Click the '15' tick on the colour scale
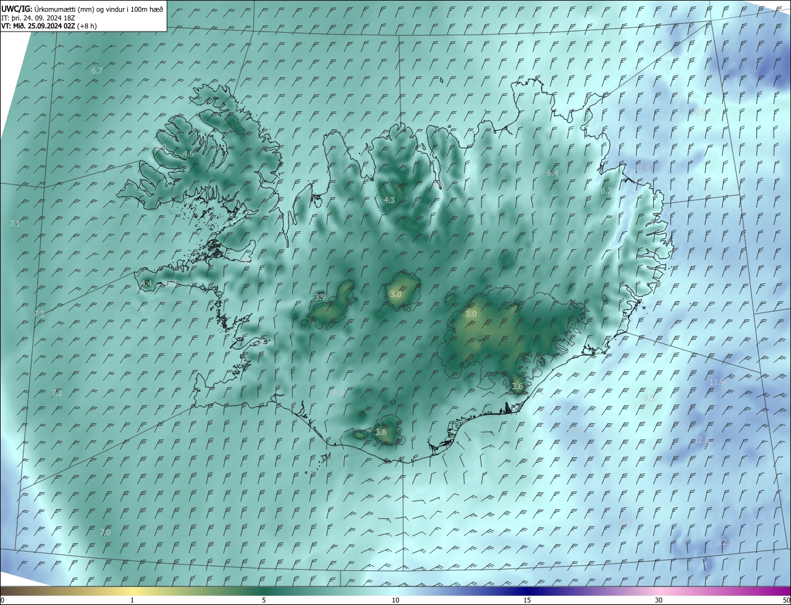 click(x=527, y=600)
